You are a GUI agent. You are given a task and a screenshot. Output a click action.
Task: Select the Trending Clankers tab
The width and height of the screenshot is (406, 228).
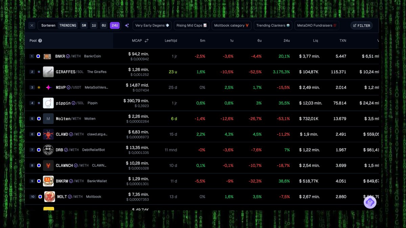tap(273, 25)
